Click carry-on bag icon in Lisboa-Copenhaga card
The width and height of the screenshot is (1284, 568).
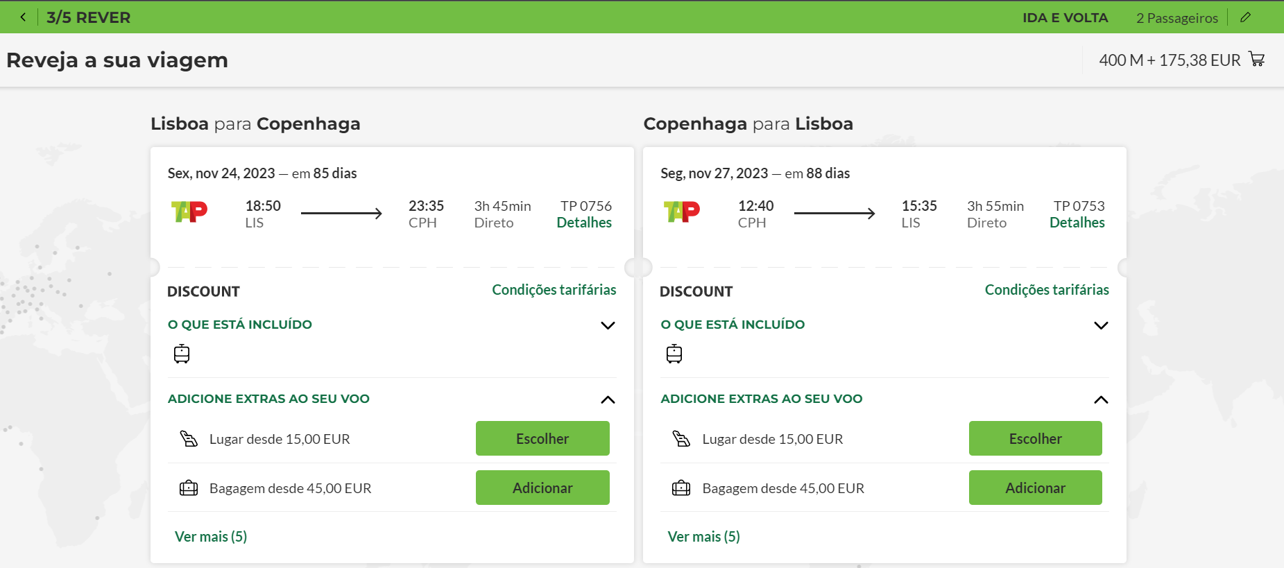coord(182,354)
